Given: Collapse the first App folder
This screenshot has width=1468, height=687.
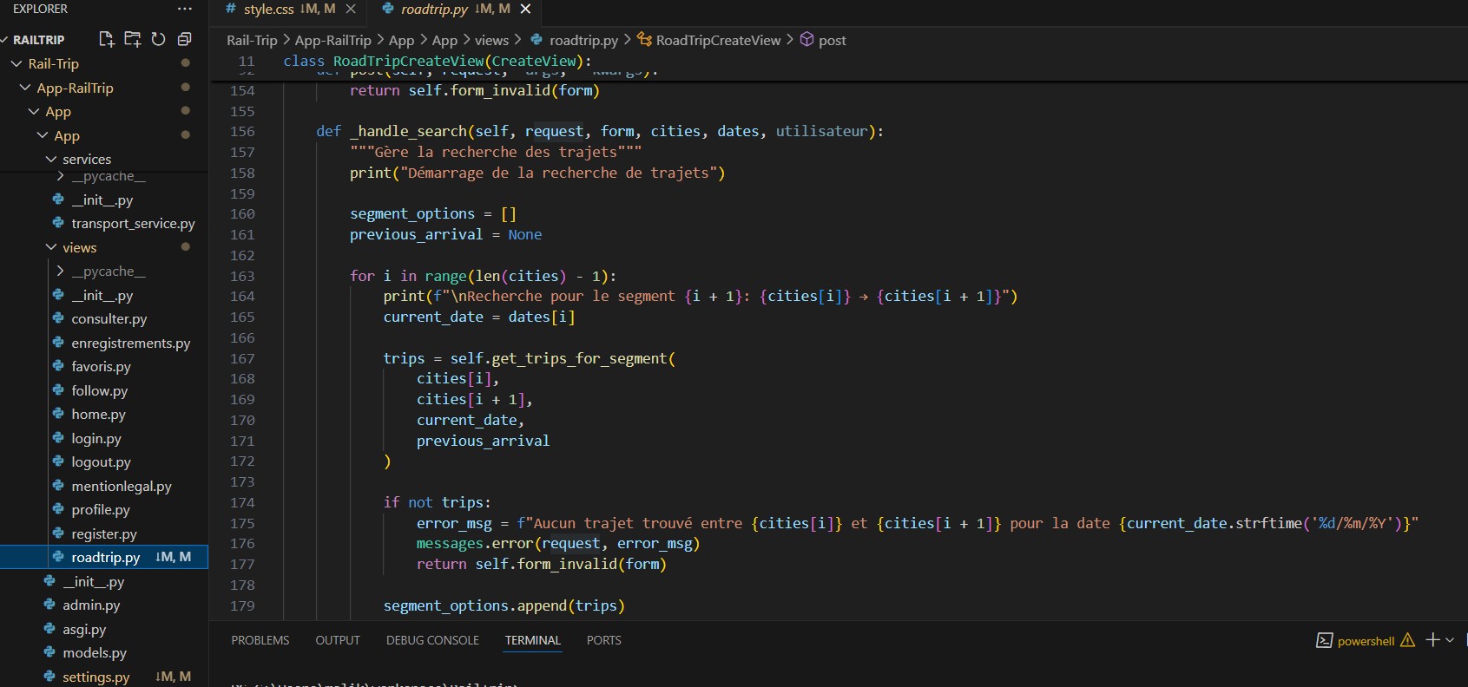Looking at the screenshot, I should [33, 111].
